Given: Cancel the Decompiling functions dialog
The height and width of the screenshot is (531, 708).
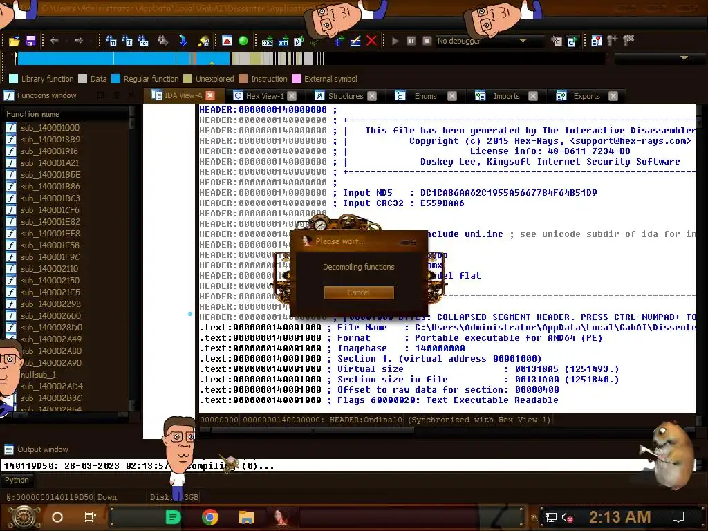Looking at the screenshot, I should [x=359, y=292].
